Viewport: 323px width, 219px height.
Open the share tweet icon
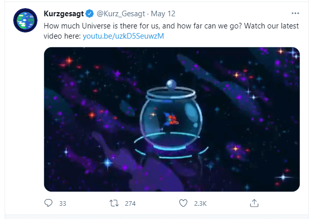(254, 203)
